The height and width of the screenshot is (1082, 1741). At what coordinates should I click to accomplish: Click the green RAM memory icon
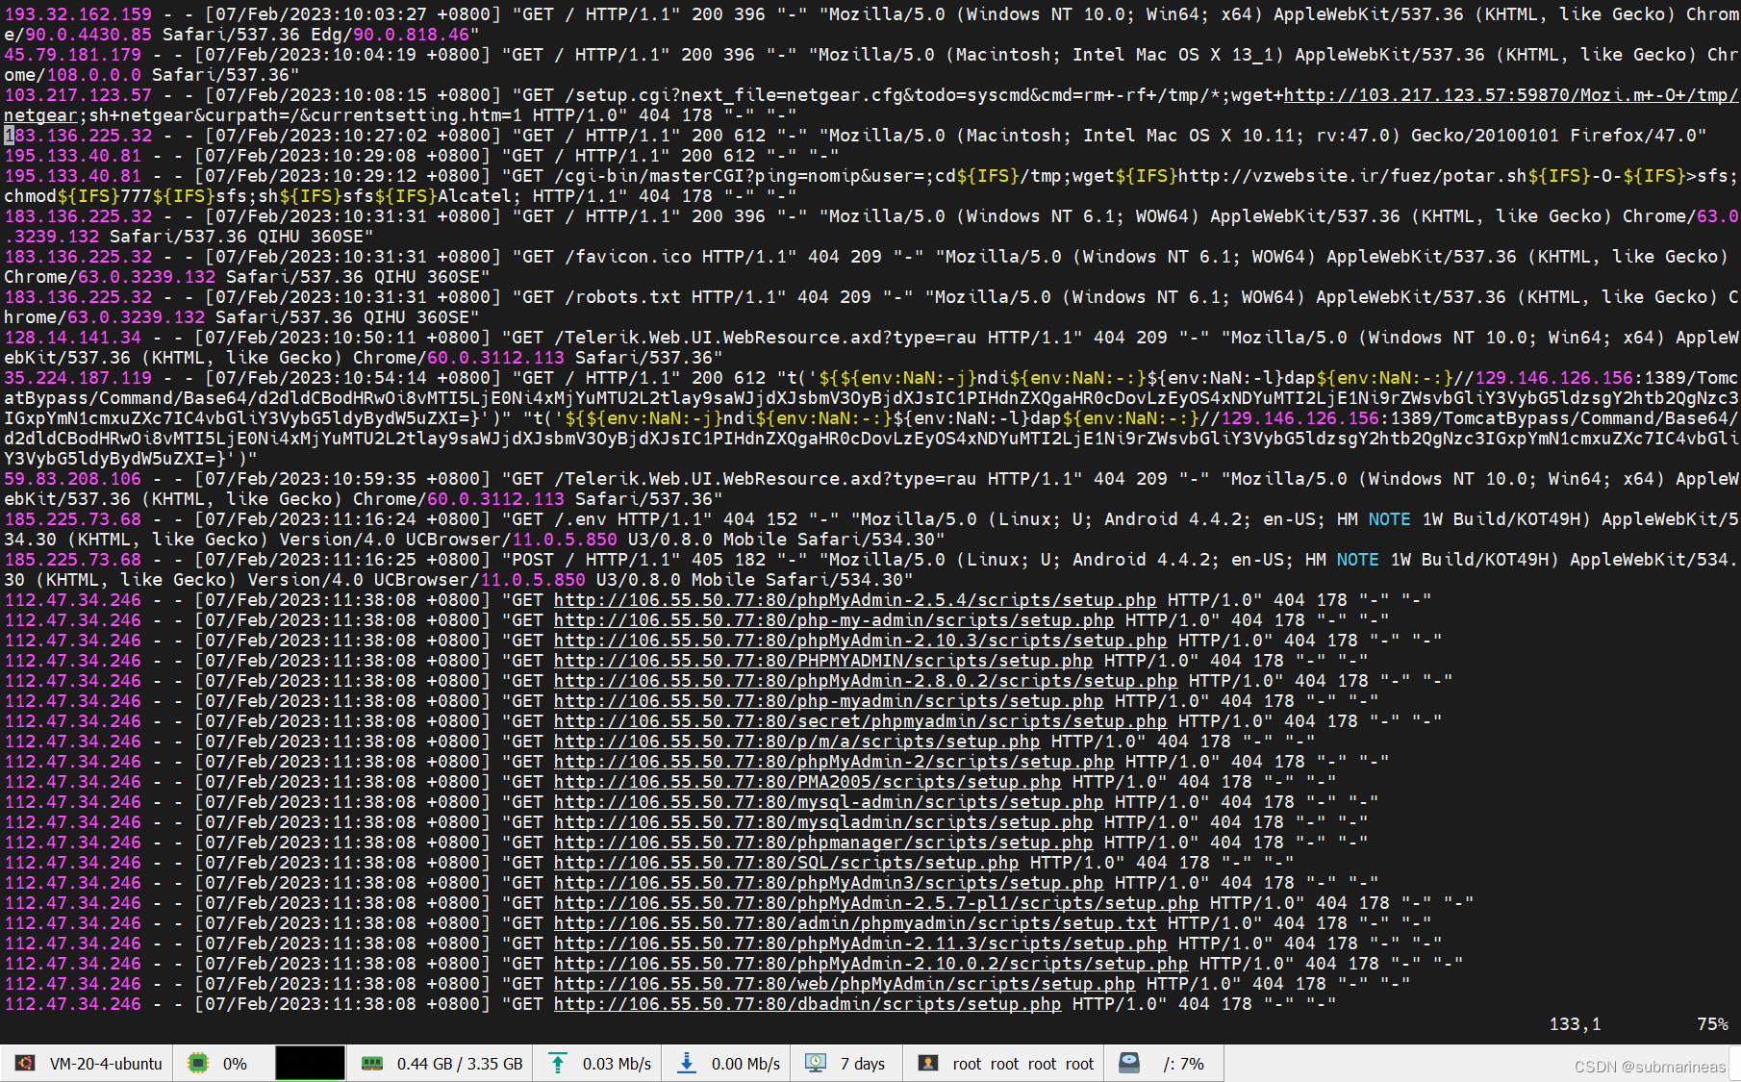(372, 1063)
